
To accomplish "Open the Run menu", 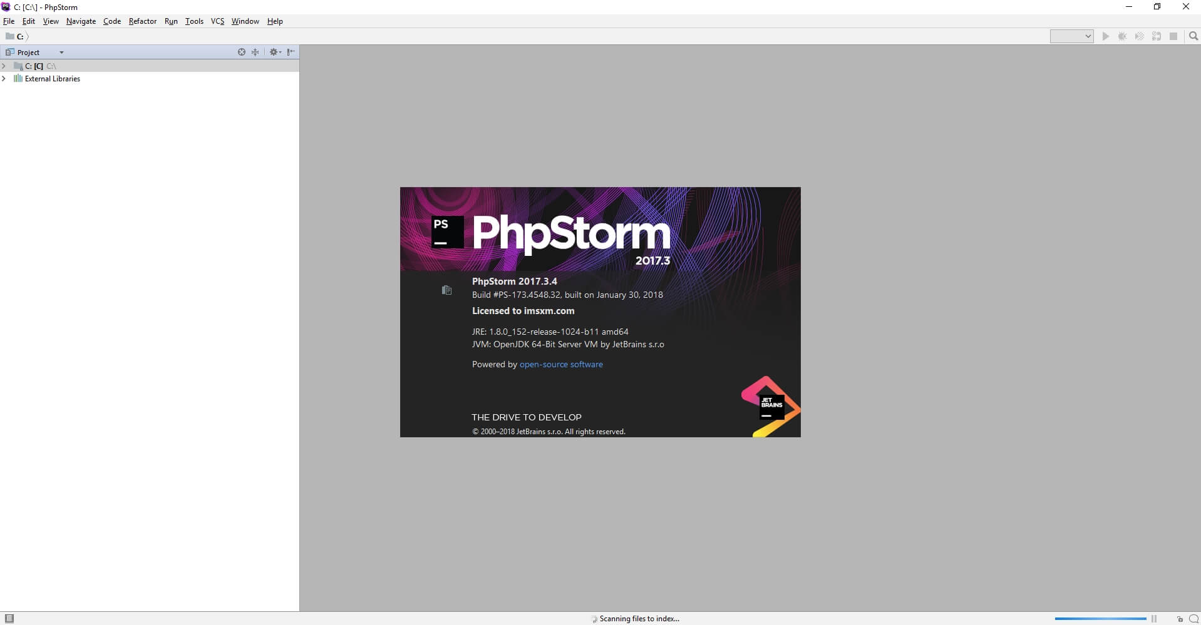I will pyautogui.click(x=171, y=21).
